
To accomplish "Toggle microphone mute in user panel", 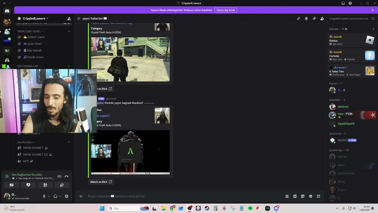I will click(44, 196).
